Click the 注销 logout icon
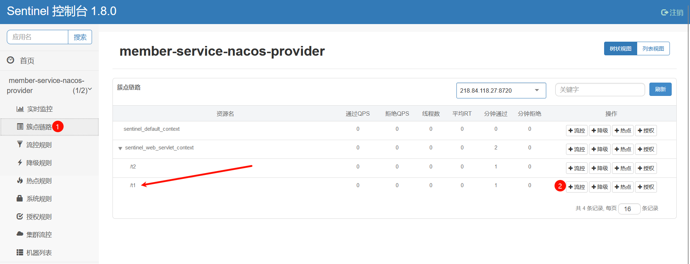690x264 pixels. (x=664, y=13)
